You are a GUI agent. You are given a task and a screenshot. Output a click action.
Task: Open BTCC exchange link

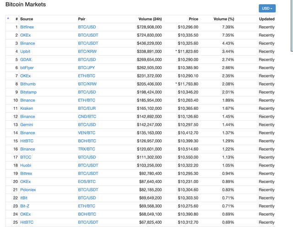pos(26,157)
